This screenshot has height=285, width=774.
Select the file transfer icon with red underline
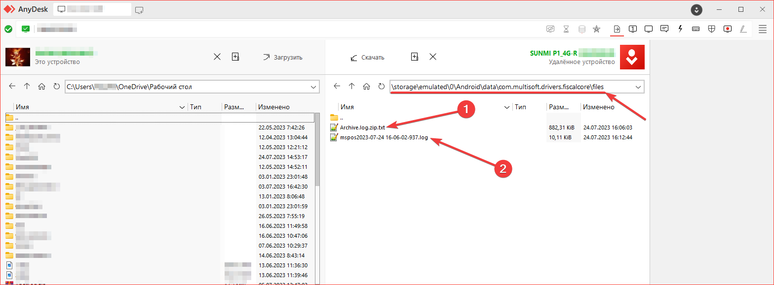[x=617, y=29]
